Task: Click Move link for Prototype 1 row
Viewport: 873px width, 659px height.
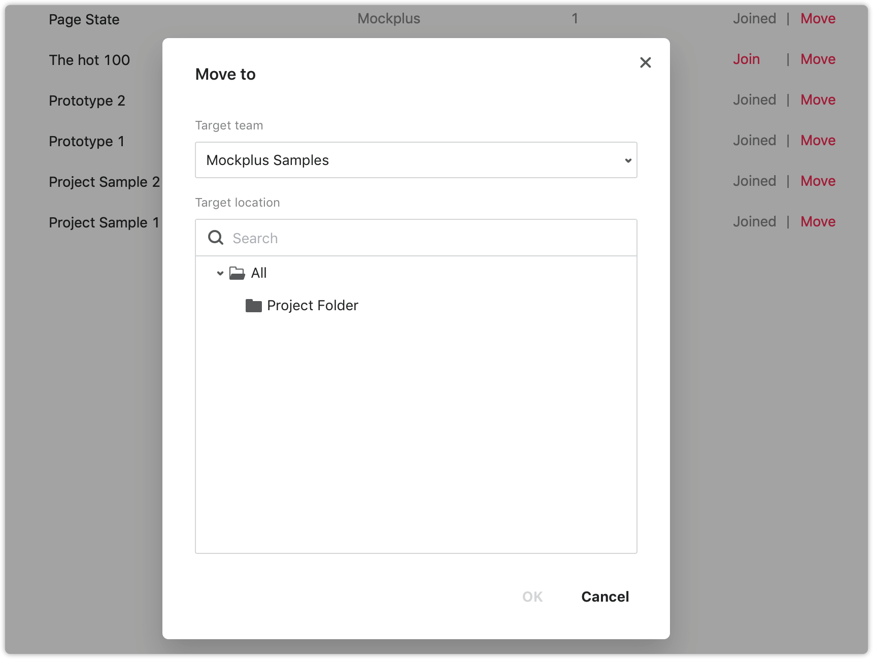Action: [x=818, y=141]
